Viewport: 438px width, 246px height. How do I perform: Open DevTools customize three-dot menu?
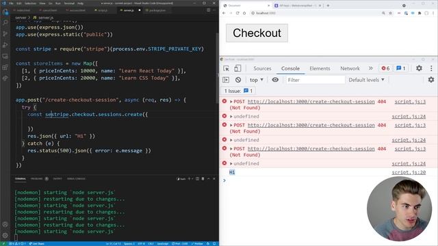tap(431, 68)
